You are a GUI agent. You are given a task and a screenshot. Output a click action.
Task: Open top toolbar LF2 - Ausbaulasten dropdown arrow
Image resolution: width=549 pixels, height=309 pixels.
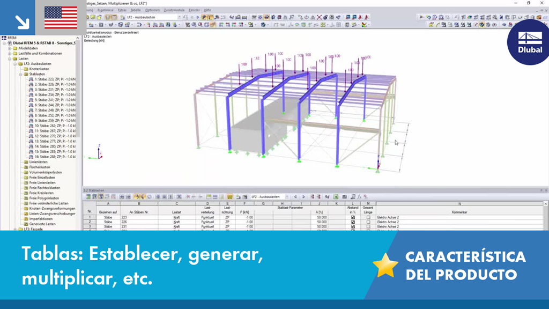pos(179,17)
